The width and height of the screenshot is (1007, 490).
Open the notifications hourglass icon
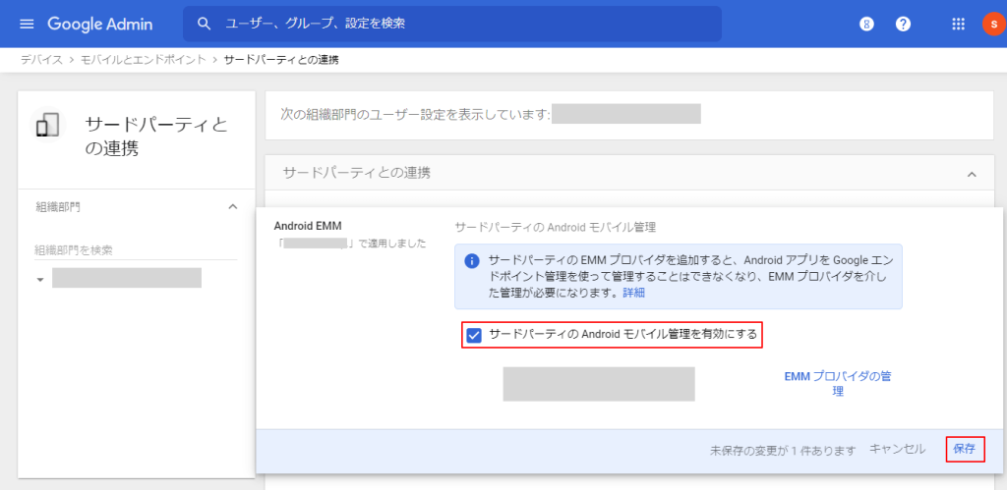coord(866,25)
